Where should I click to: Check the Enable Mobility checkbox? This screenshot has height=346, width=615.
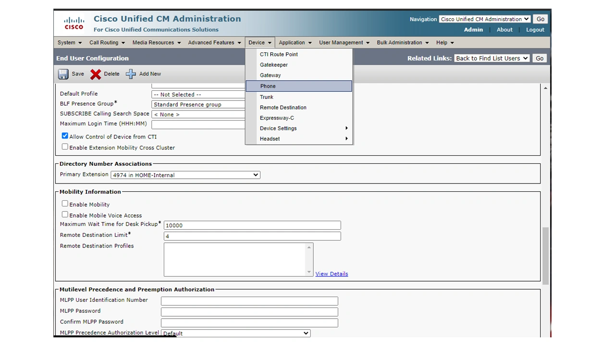click(x=65, y=204)
